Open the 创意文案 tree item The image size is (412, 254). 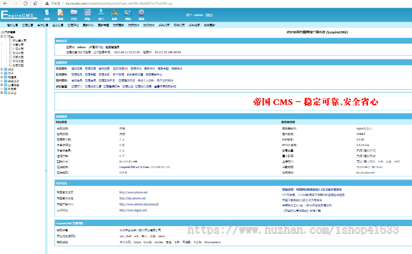pos(18,65)
